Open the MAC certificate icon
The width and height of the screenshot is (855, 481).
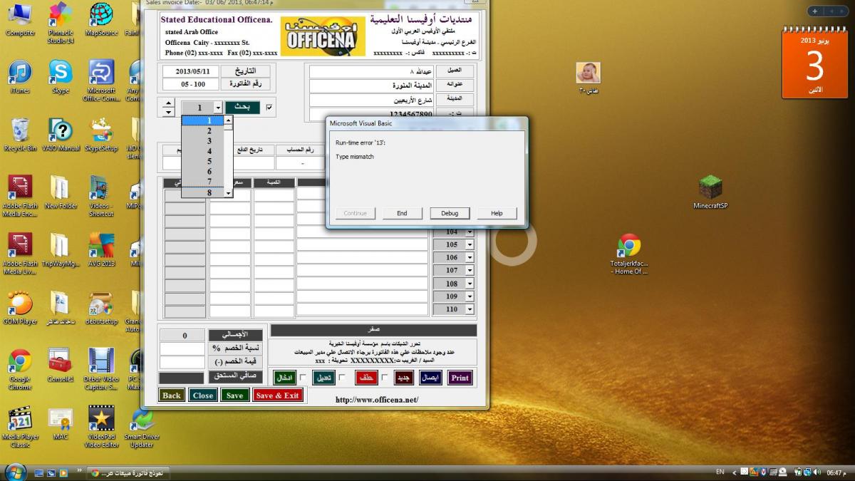tap(61, 423)
